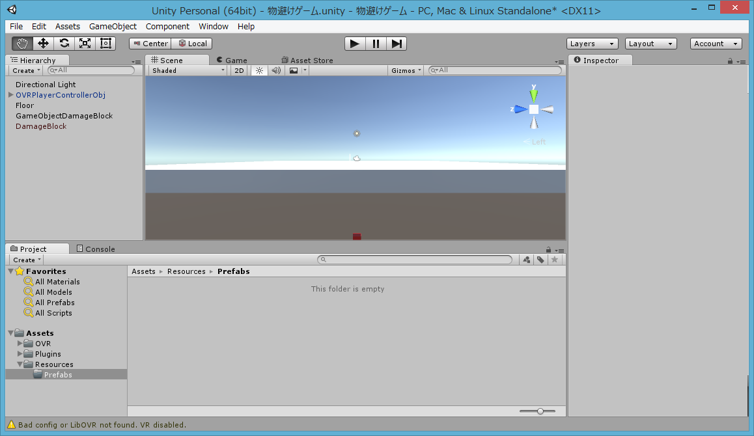Image resolution: width=754 pixels, height=436 pixels.
Task: Click the Project search field
Action: point(415,260)
